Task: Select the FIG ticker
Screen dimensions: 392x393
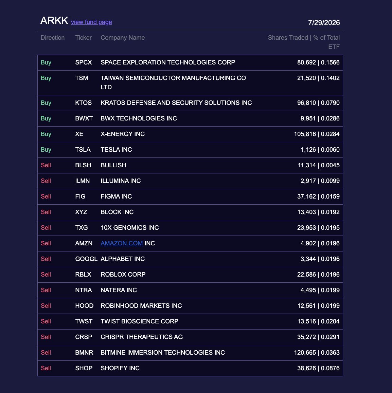Action: click(x=80, y=196)
